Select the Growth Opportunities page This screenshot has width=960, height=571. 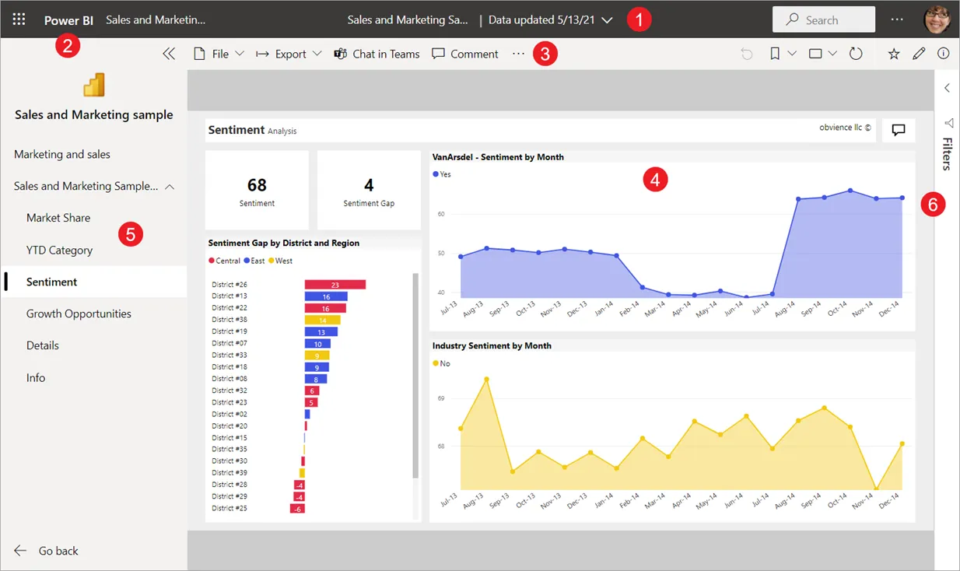(x=79, y=313)
